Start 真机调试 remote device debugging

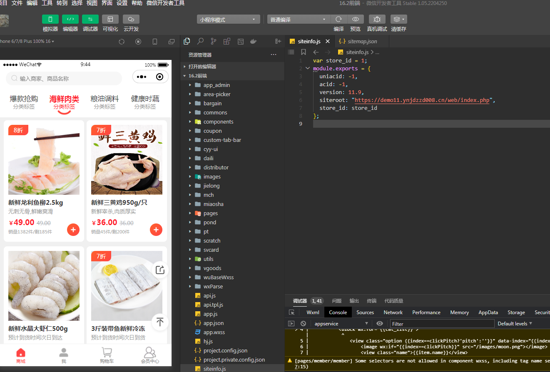pyautogui.click(x=377, y=19)
